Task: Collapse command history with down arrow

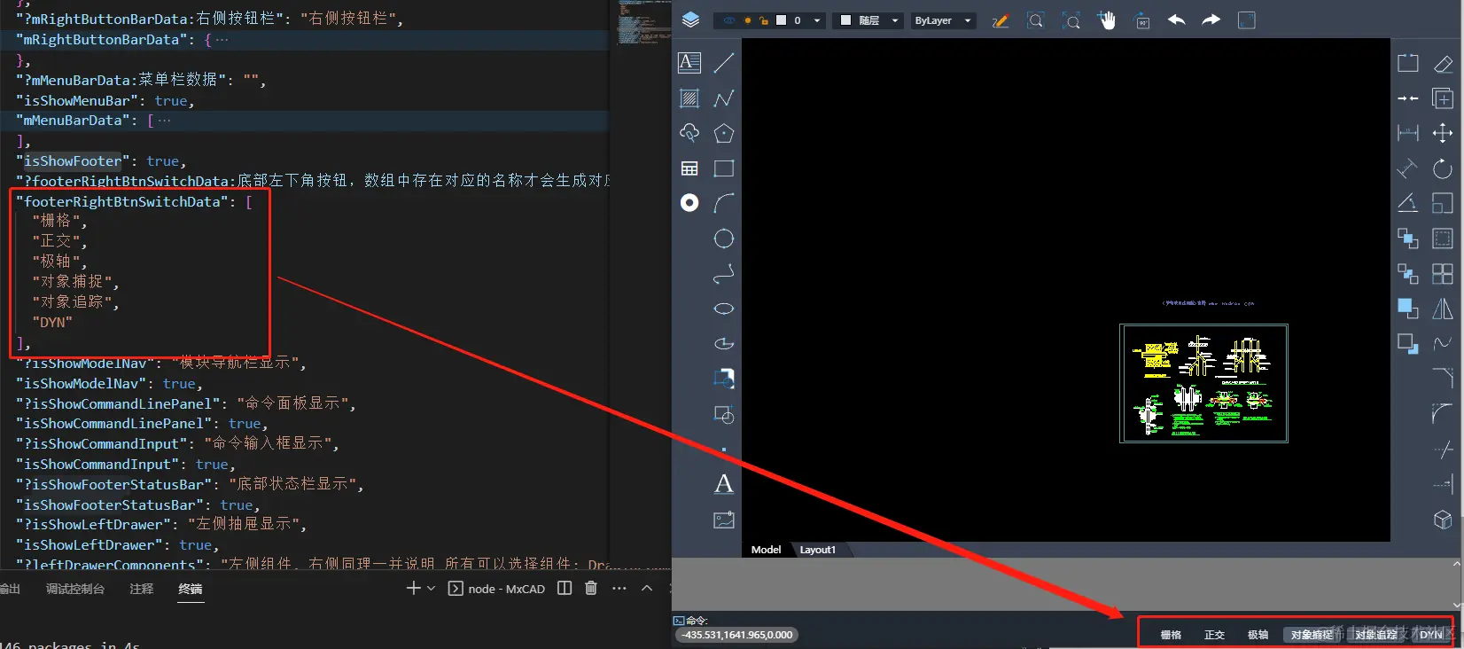Action: 1456,605
